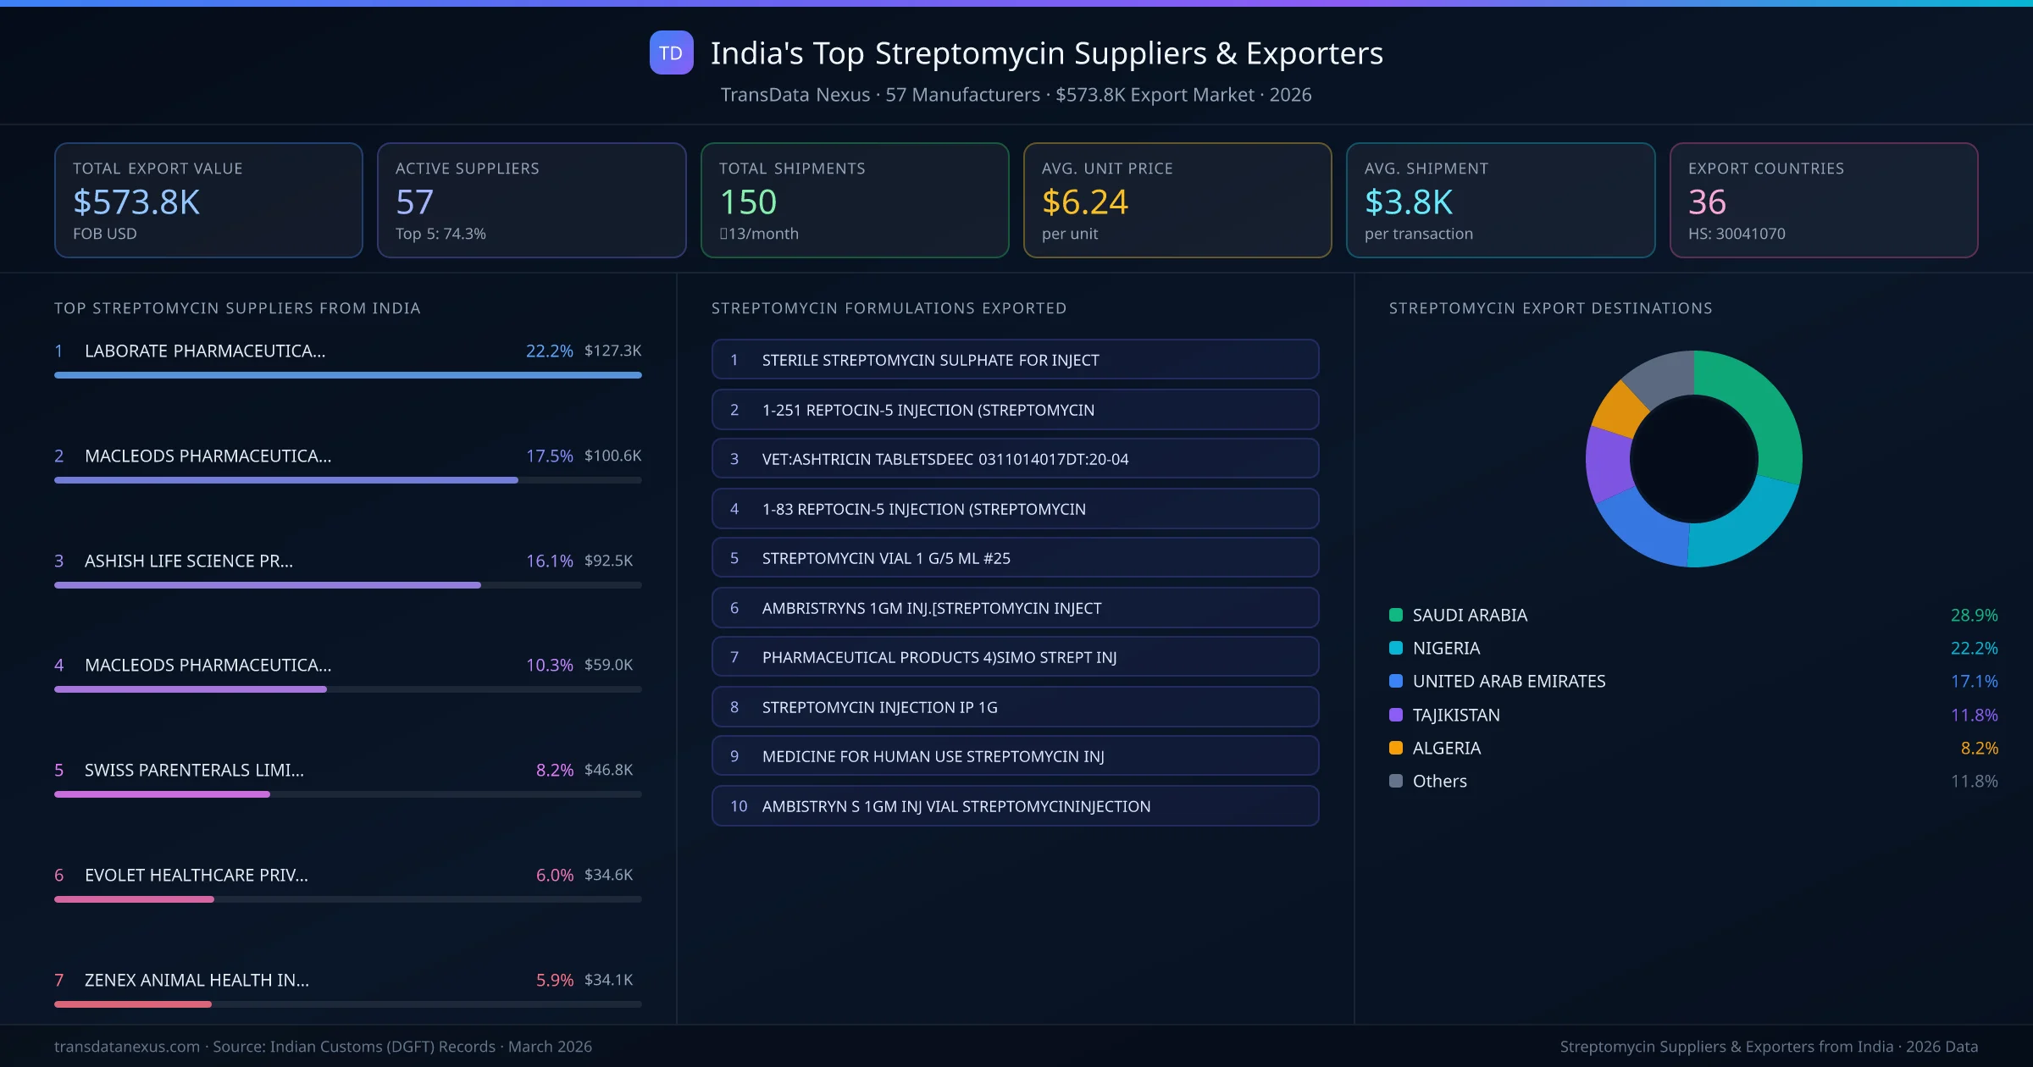Click the TOTAL EXPORT VALUE stat card

pos(208,200)
